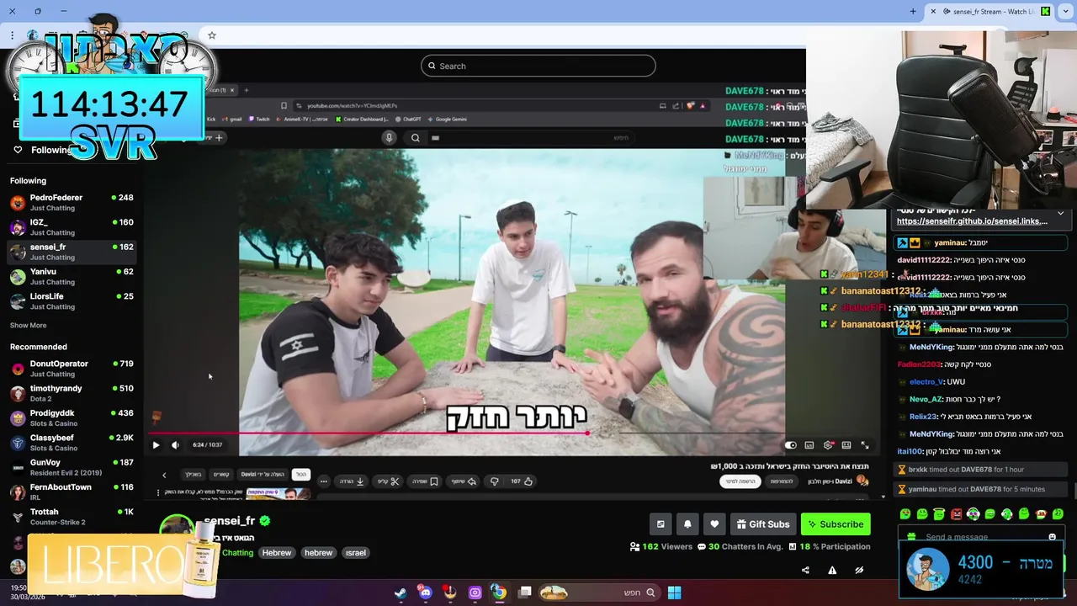Viewport: 1077px width, 606px height.
Task: Click the Kick Search input field
Action: click(538, 66)
